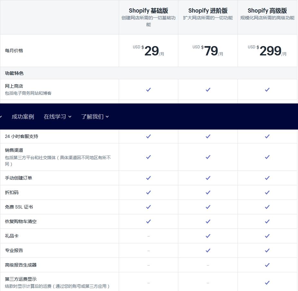The image size is (298, 291).
Task: Click the 免费 SSL 证书 checkmark under Shopify 高级版
Action: coord(267,207)
